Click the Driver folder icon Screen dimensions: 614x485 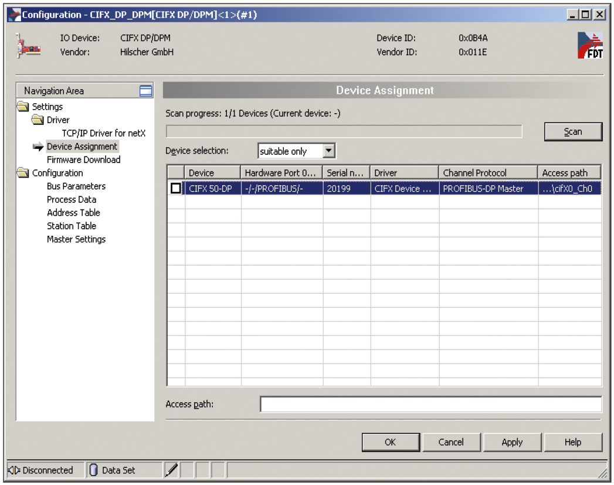38,120
